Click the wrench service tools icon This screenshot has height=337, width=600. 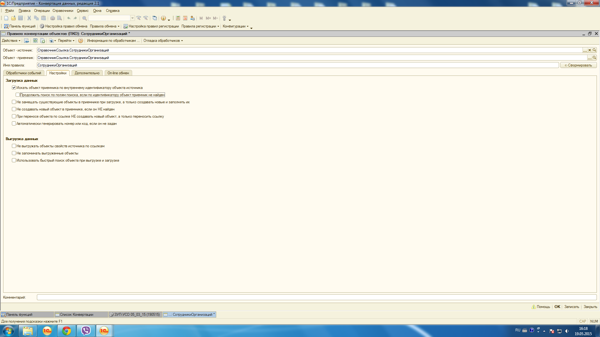click(x=224, y=18)
